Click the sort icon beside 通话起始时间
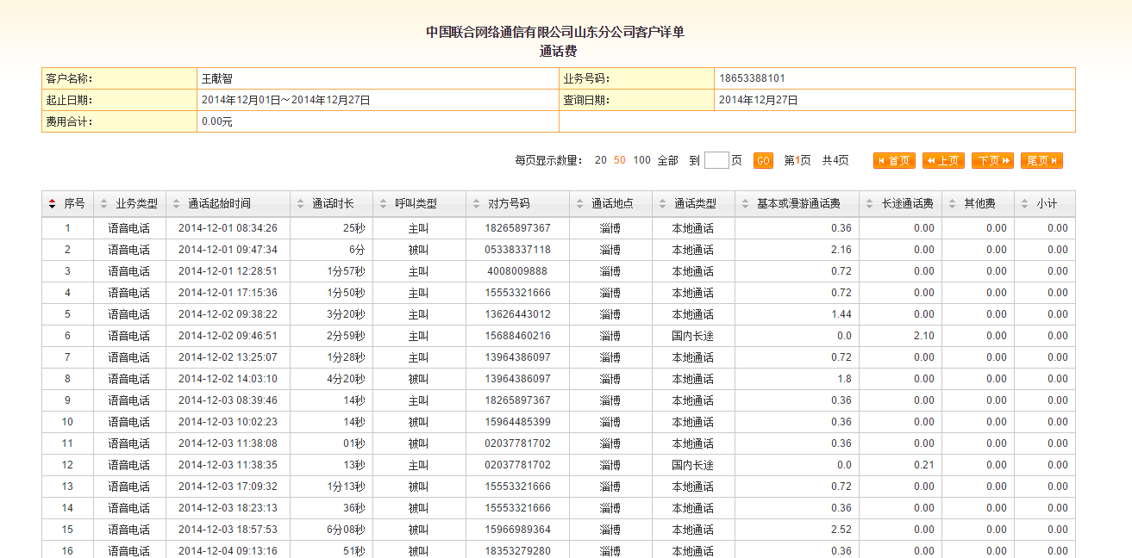 point(177,204)
